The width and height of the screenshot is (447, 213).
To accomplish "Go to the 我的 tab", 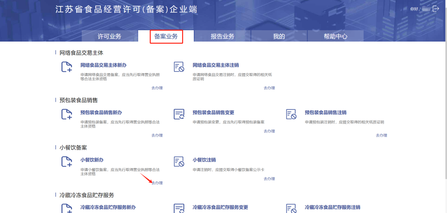I will [x=279, y=36].
